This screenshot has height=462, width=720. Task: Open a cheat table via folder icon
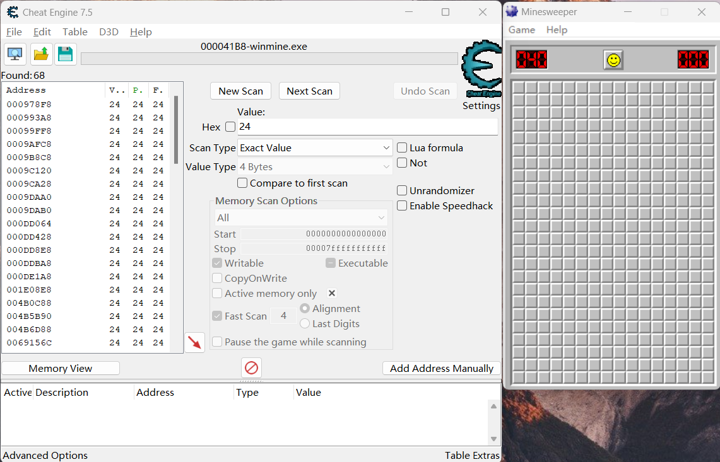pos(41,54)
